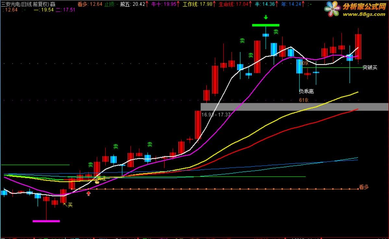Select the orange 809: level label
The image size is (389, 239).
(x=304, y=63)
